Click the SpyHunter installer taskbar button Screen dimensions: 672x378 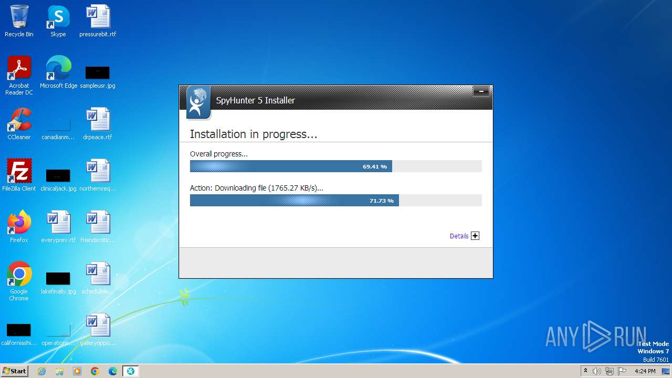pos(130,371)
